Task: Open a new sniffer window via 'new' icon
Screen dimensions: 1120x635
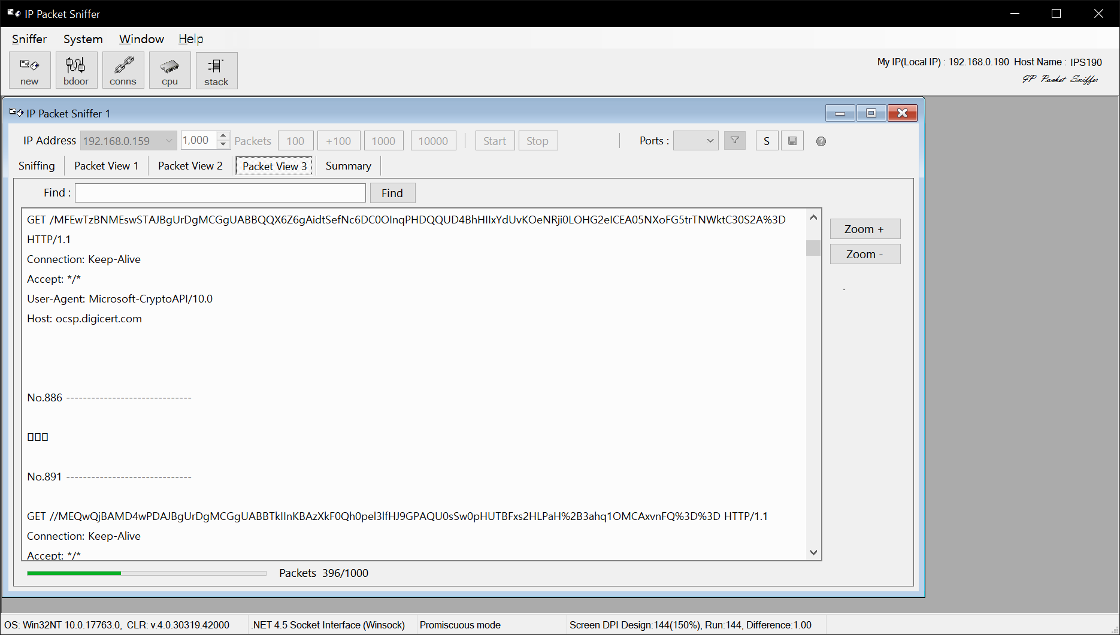Action: (29, 69)
